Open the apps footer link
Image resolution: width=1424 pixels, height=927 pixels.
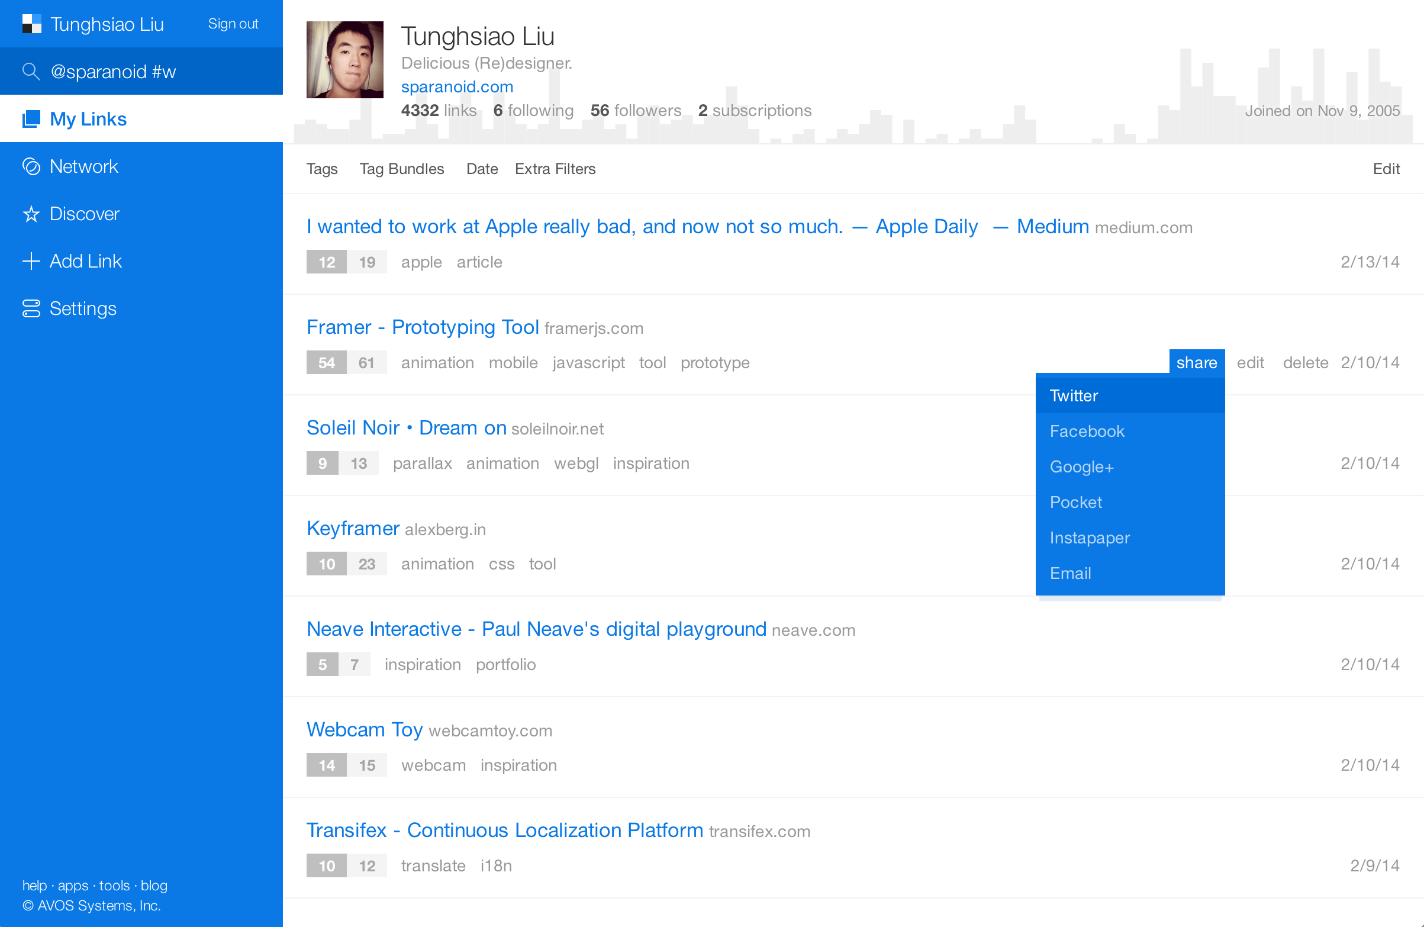73,885
